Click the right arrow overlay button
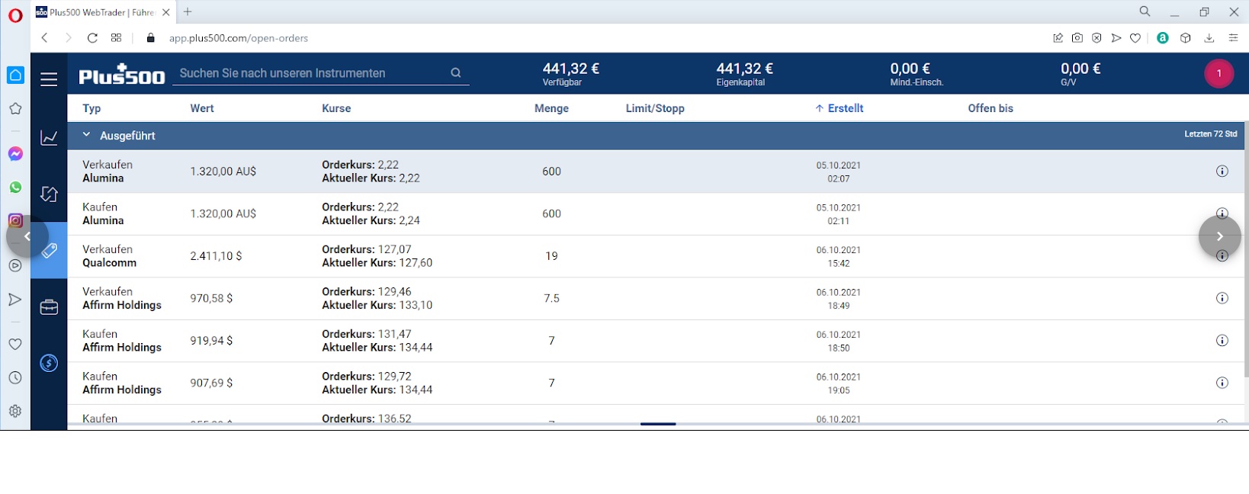This screenshot has height=494, width=1249. (1219, 236)
